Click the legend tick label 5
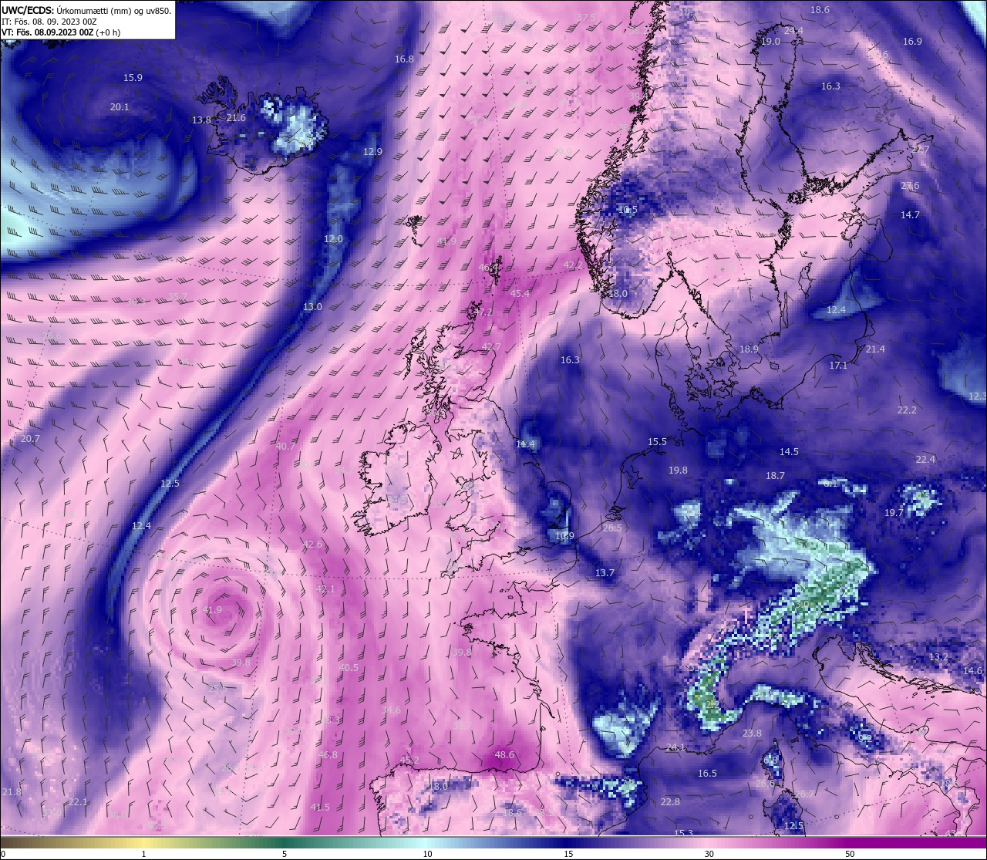Viewport: 987px width, 860px height. pyautogui.click(x=285, y=854)
